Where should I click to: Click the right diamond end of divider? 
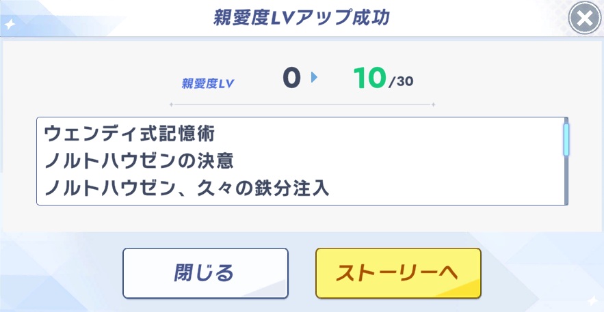[432, 104]
